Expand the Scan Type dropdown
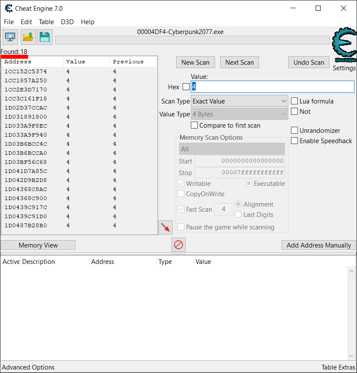 click(x=240, y=101)
